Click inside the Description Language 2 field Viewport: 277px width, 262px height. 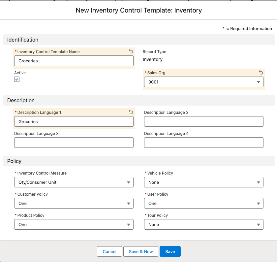coord(203,121)
